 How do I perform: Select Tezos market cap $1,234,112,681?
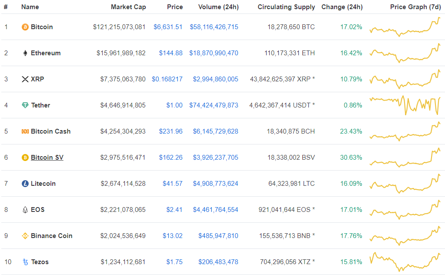pos(123,262)
